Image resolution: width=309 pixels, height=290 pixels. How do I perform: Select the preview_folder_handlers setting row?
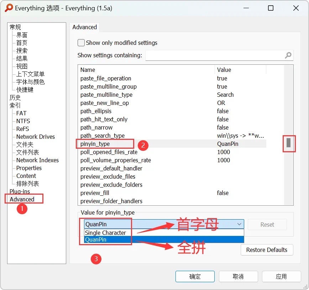tap(172, 201)
